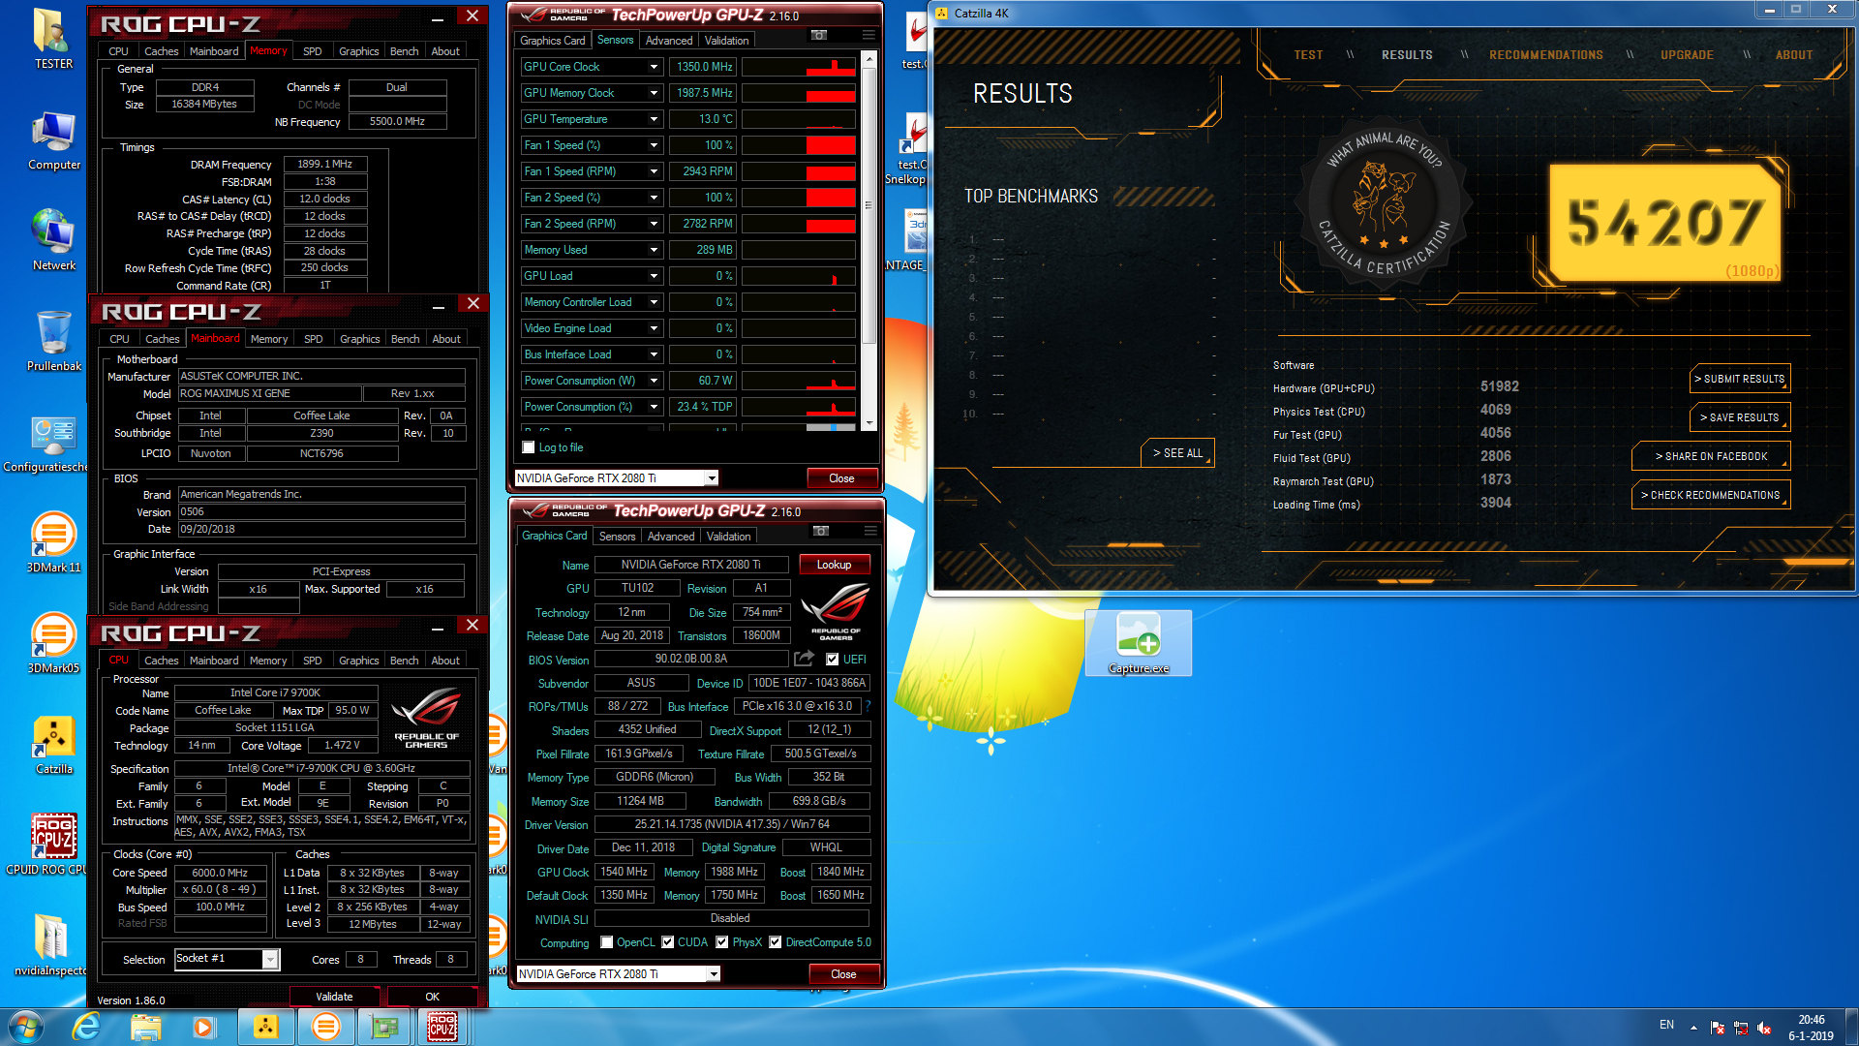Click the screenshot camera icon in GPU-Z Sensors window
Screen dimensions: 1859x1046
point(819,35)
